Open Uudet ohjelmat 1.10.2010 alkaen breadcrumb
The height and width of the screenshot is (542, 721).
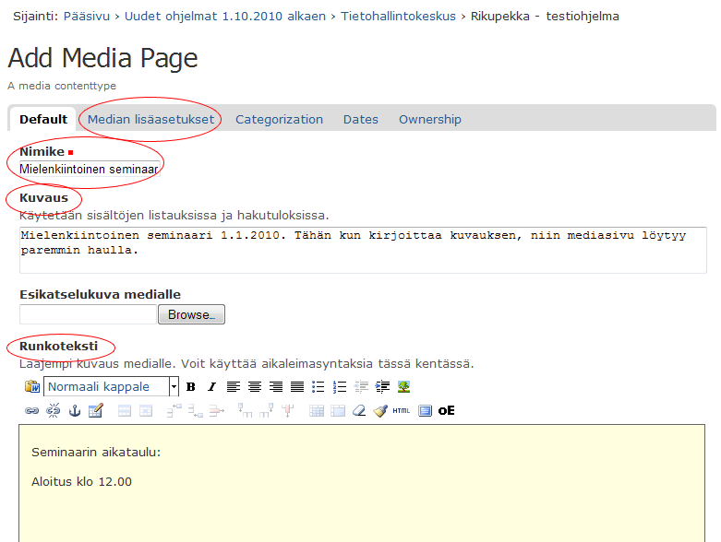(x=225, y=16)
